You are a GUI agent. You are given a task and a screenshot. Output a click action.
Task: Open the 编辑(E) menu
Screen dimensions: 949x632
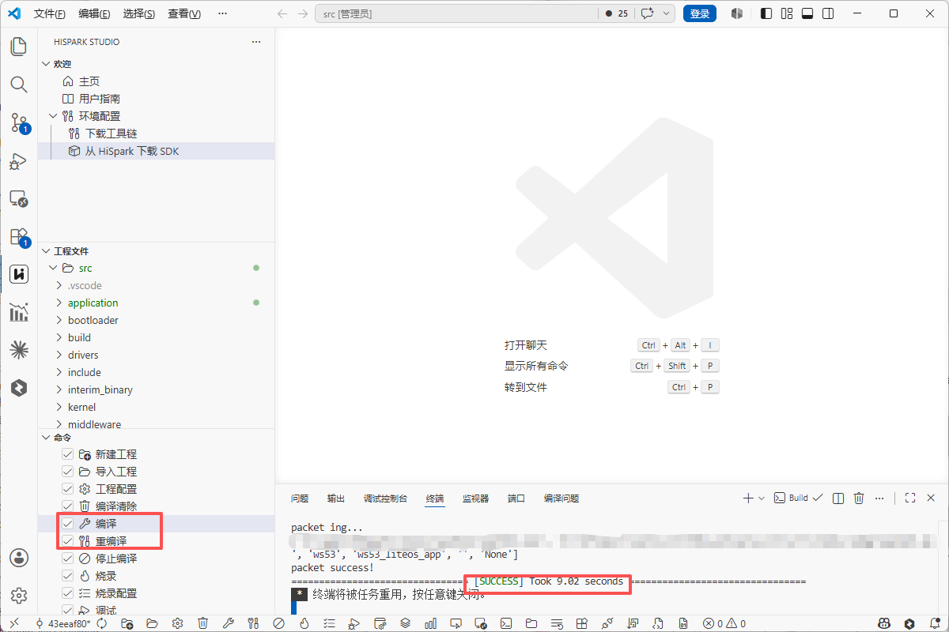tap(95, 14)
